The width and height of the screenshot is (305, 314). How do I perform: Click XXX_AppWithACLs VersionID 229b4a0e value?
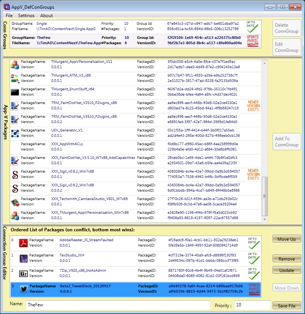[x=202, y=149]
